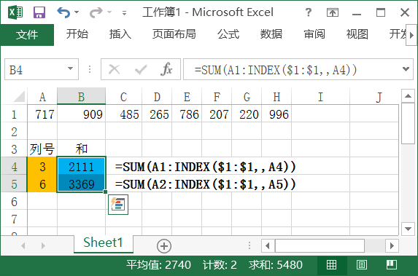418x276 pixels.
Task: Select column B header
Action: pyautogui.click(x=81, y=96)
